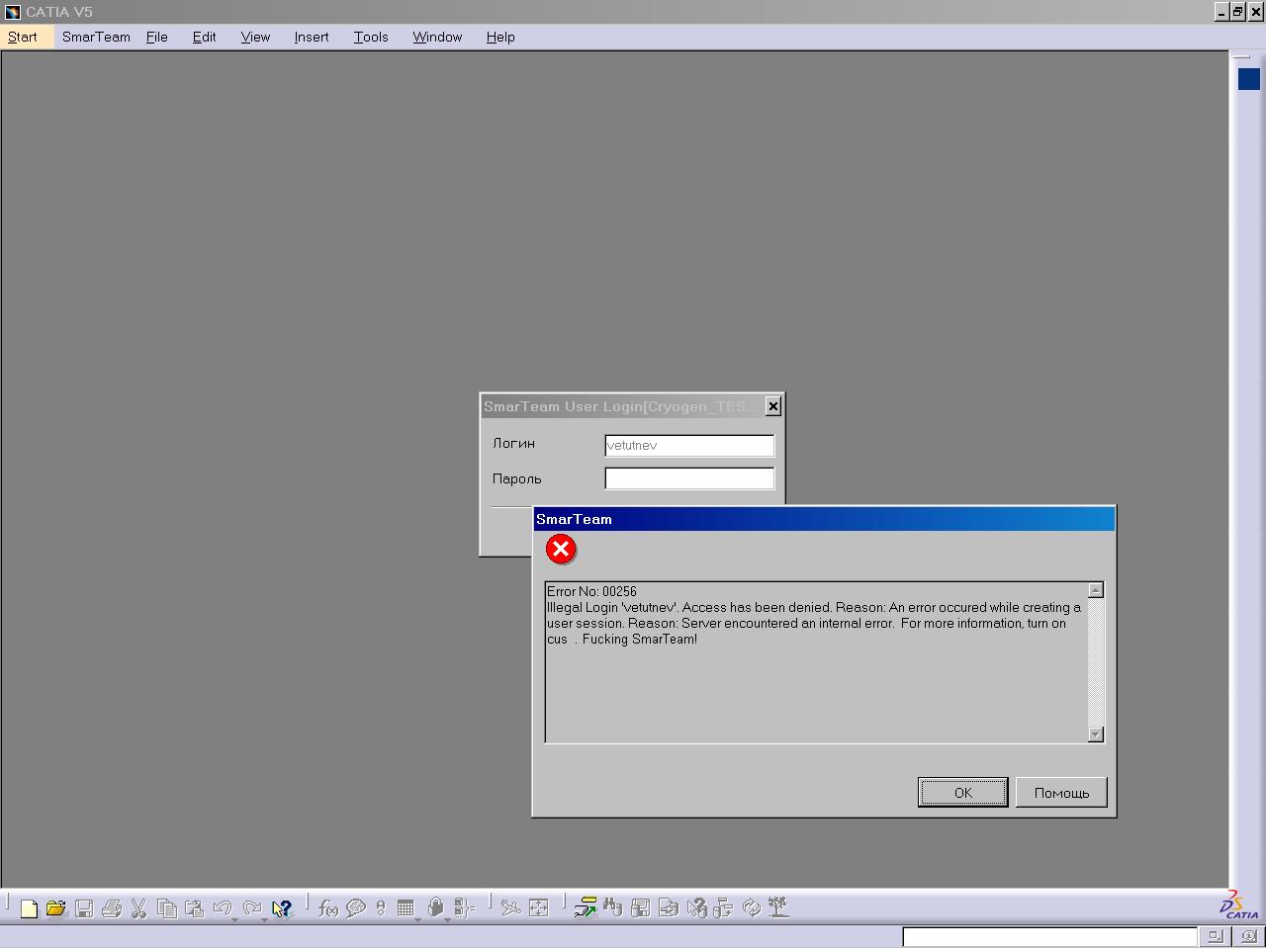This screenshot has height=949, width=1266.
Task: Click the Print icon in toolbar
Action: tap(112, 907)
